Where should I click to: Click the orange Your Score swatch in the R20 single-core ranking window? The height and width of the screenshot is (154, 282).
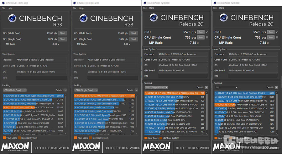coord(146,138)
